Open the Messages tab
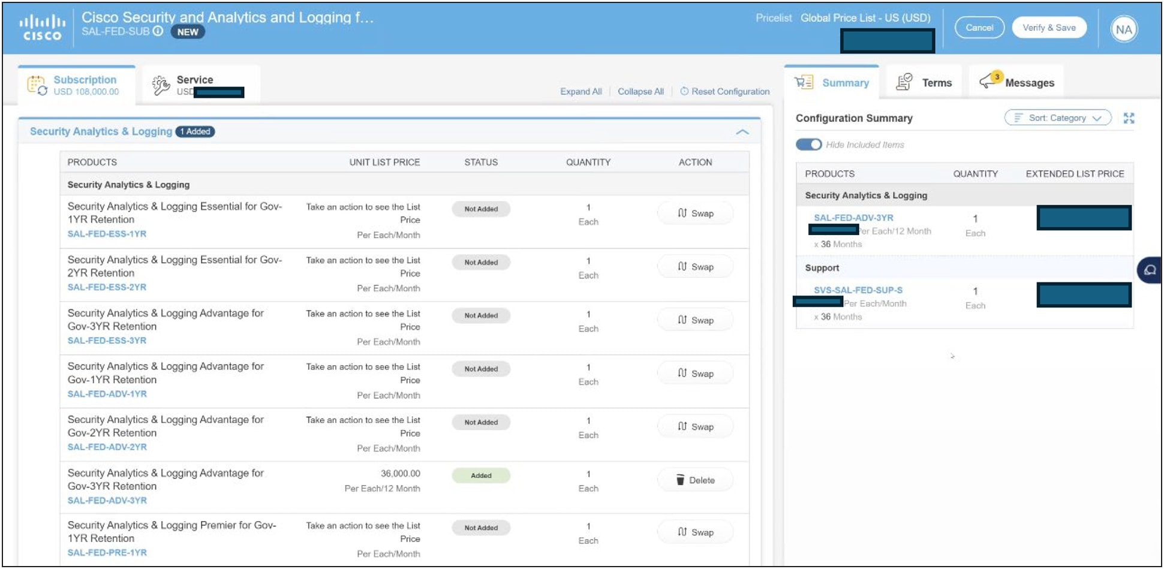 [1016, 82]
